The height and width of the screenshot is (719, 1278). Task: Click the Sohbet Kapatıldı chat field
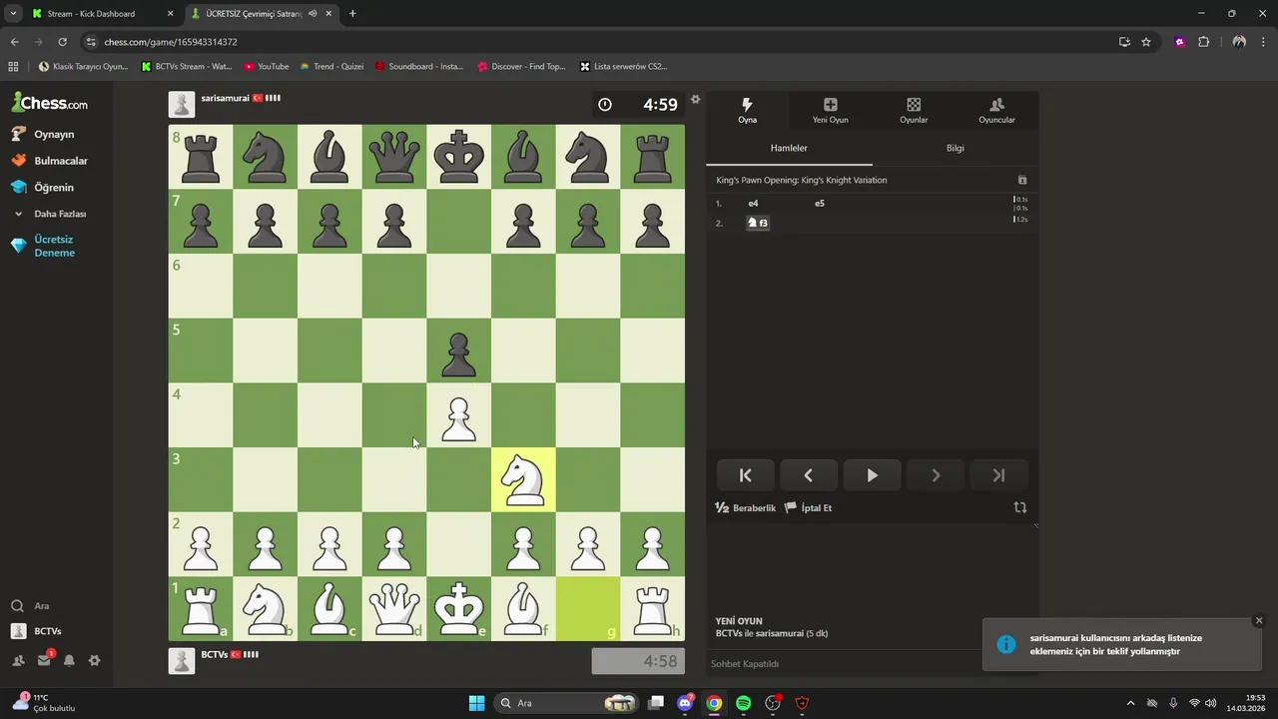847,663
